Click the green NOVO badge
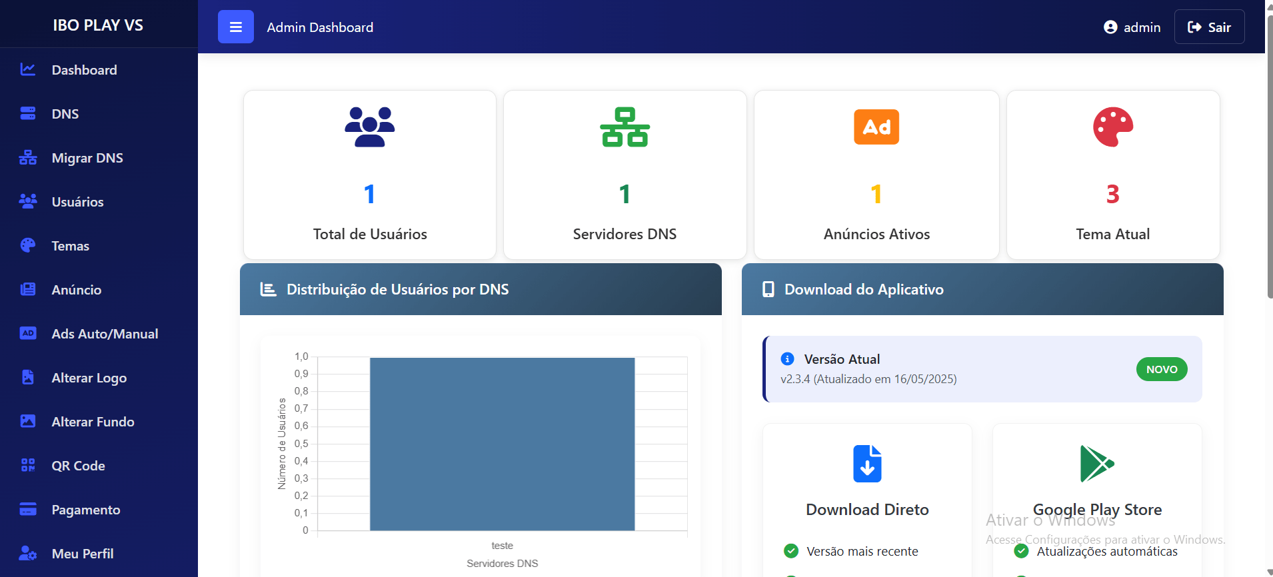 [1161, 369]
